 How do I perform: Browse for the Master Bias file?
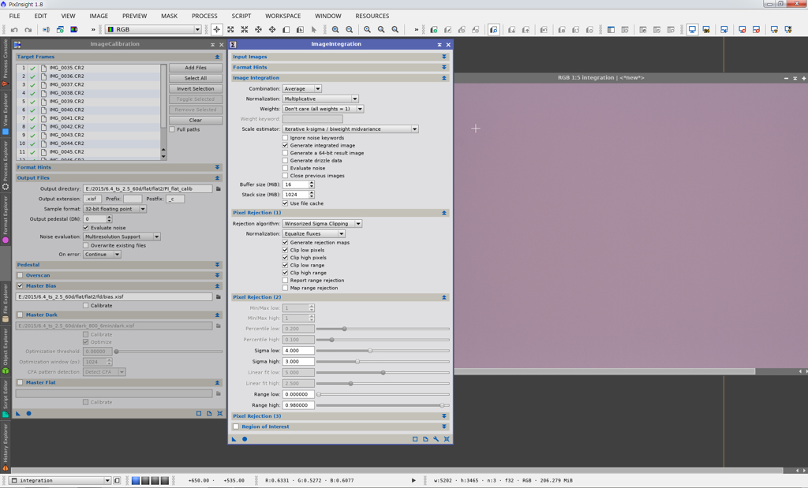pyautogui.click(x=219, y=297)
